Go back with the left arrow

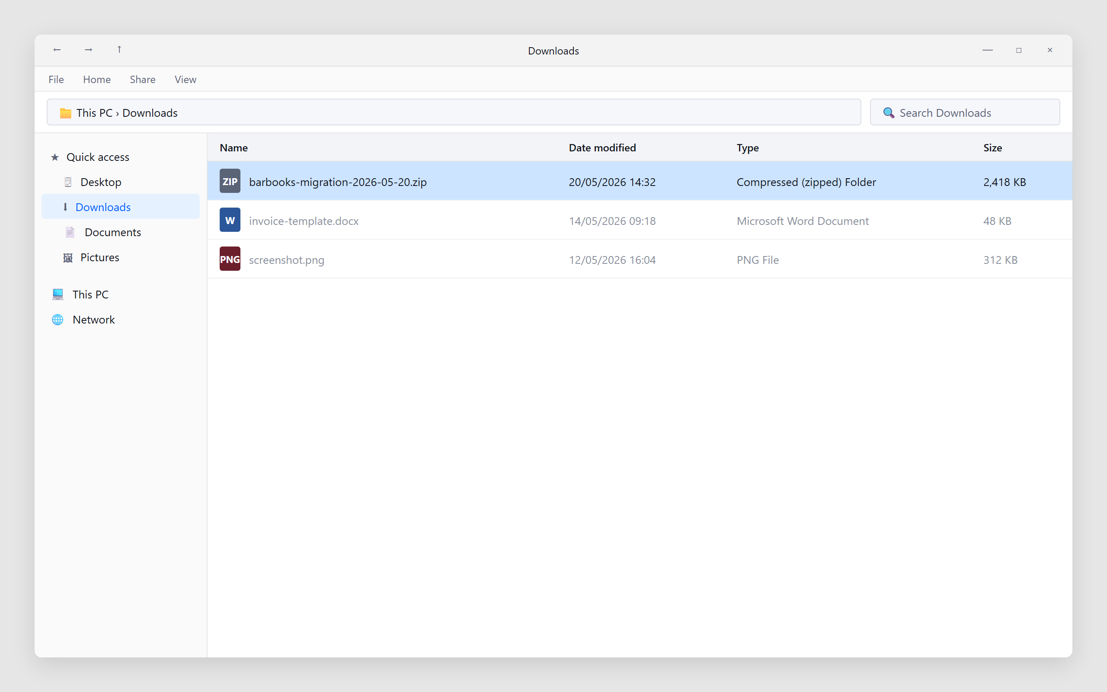(57, 50)
